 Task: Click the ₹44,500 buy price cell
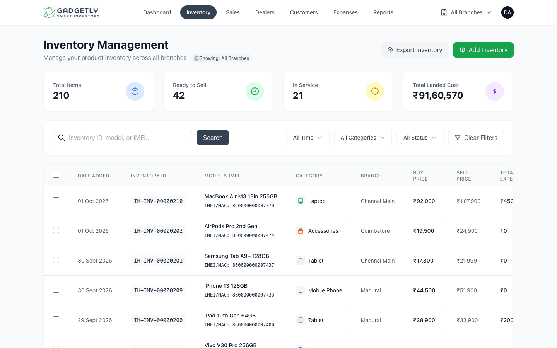[424, 290]
